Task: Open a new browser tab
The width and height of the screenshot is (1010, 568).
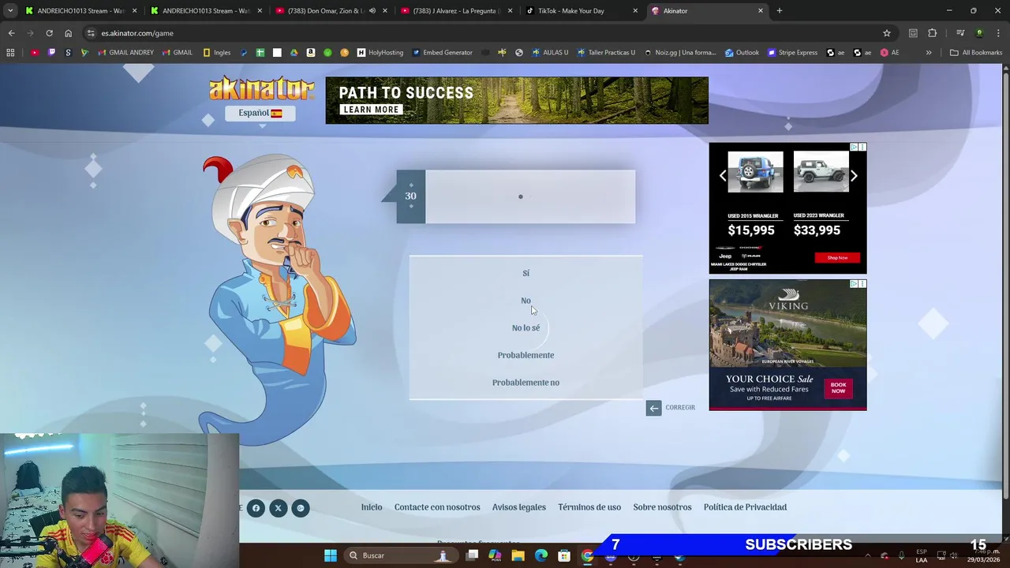Action: tap(780, 11)
